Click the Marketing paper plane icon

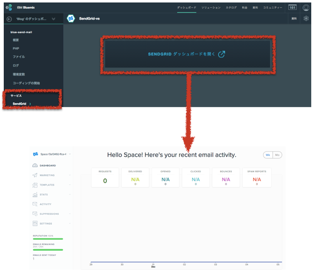click(x=35, y=175)
